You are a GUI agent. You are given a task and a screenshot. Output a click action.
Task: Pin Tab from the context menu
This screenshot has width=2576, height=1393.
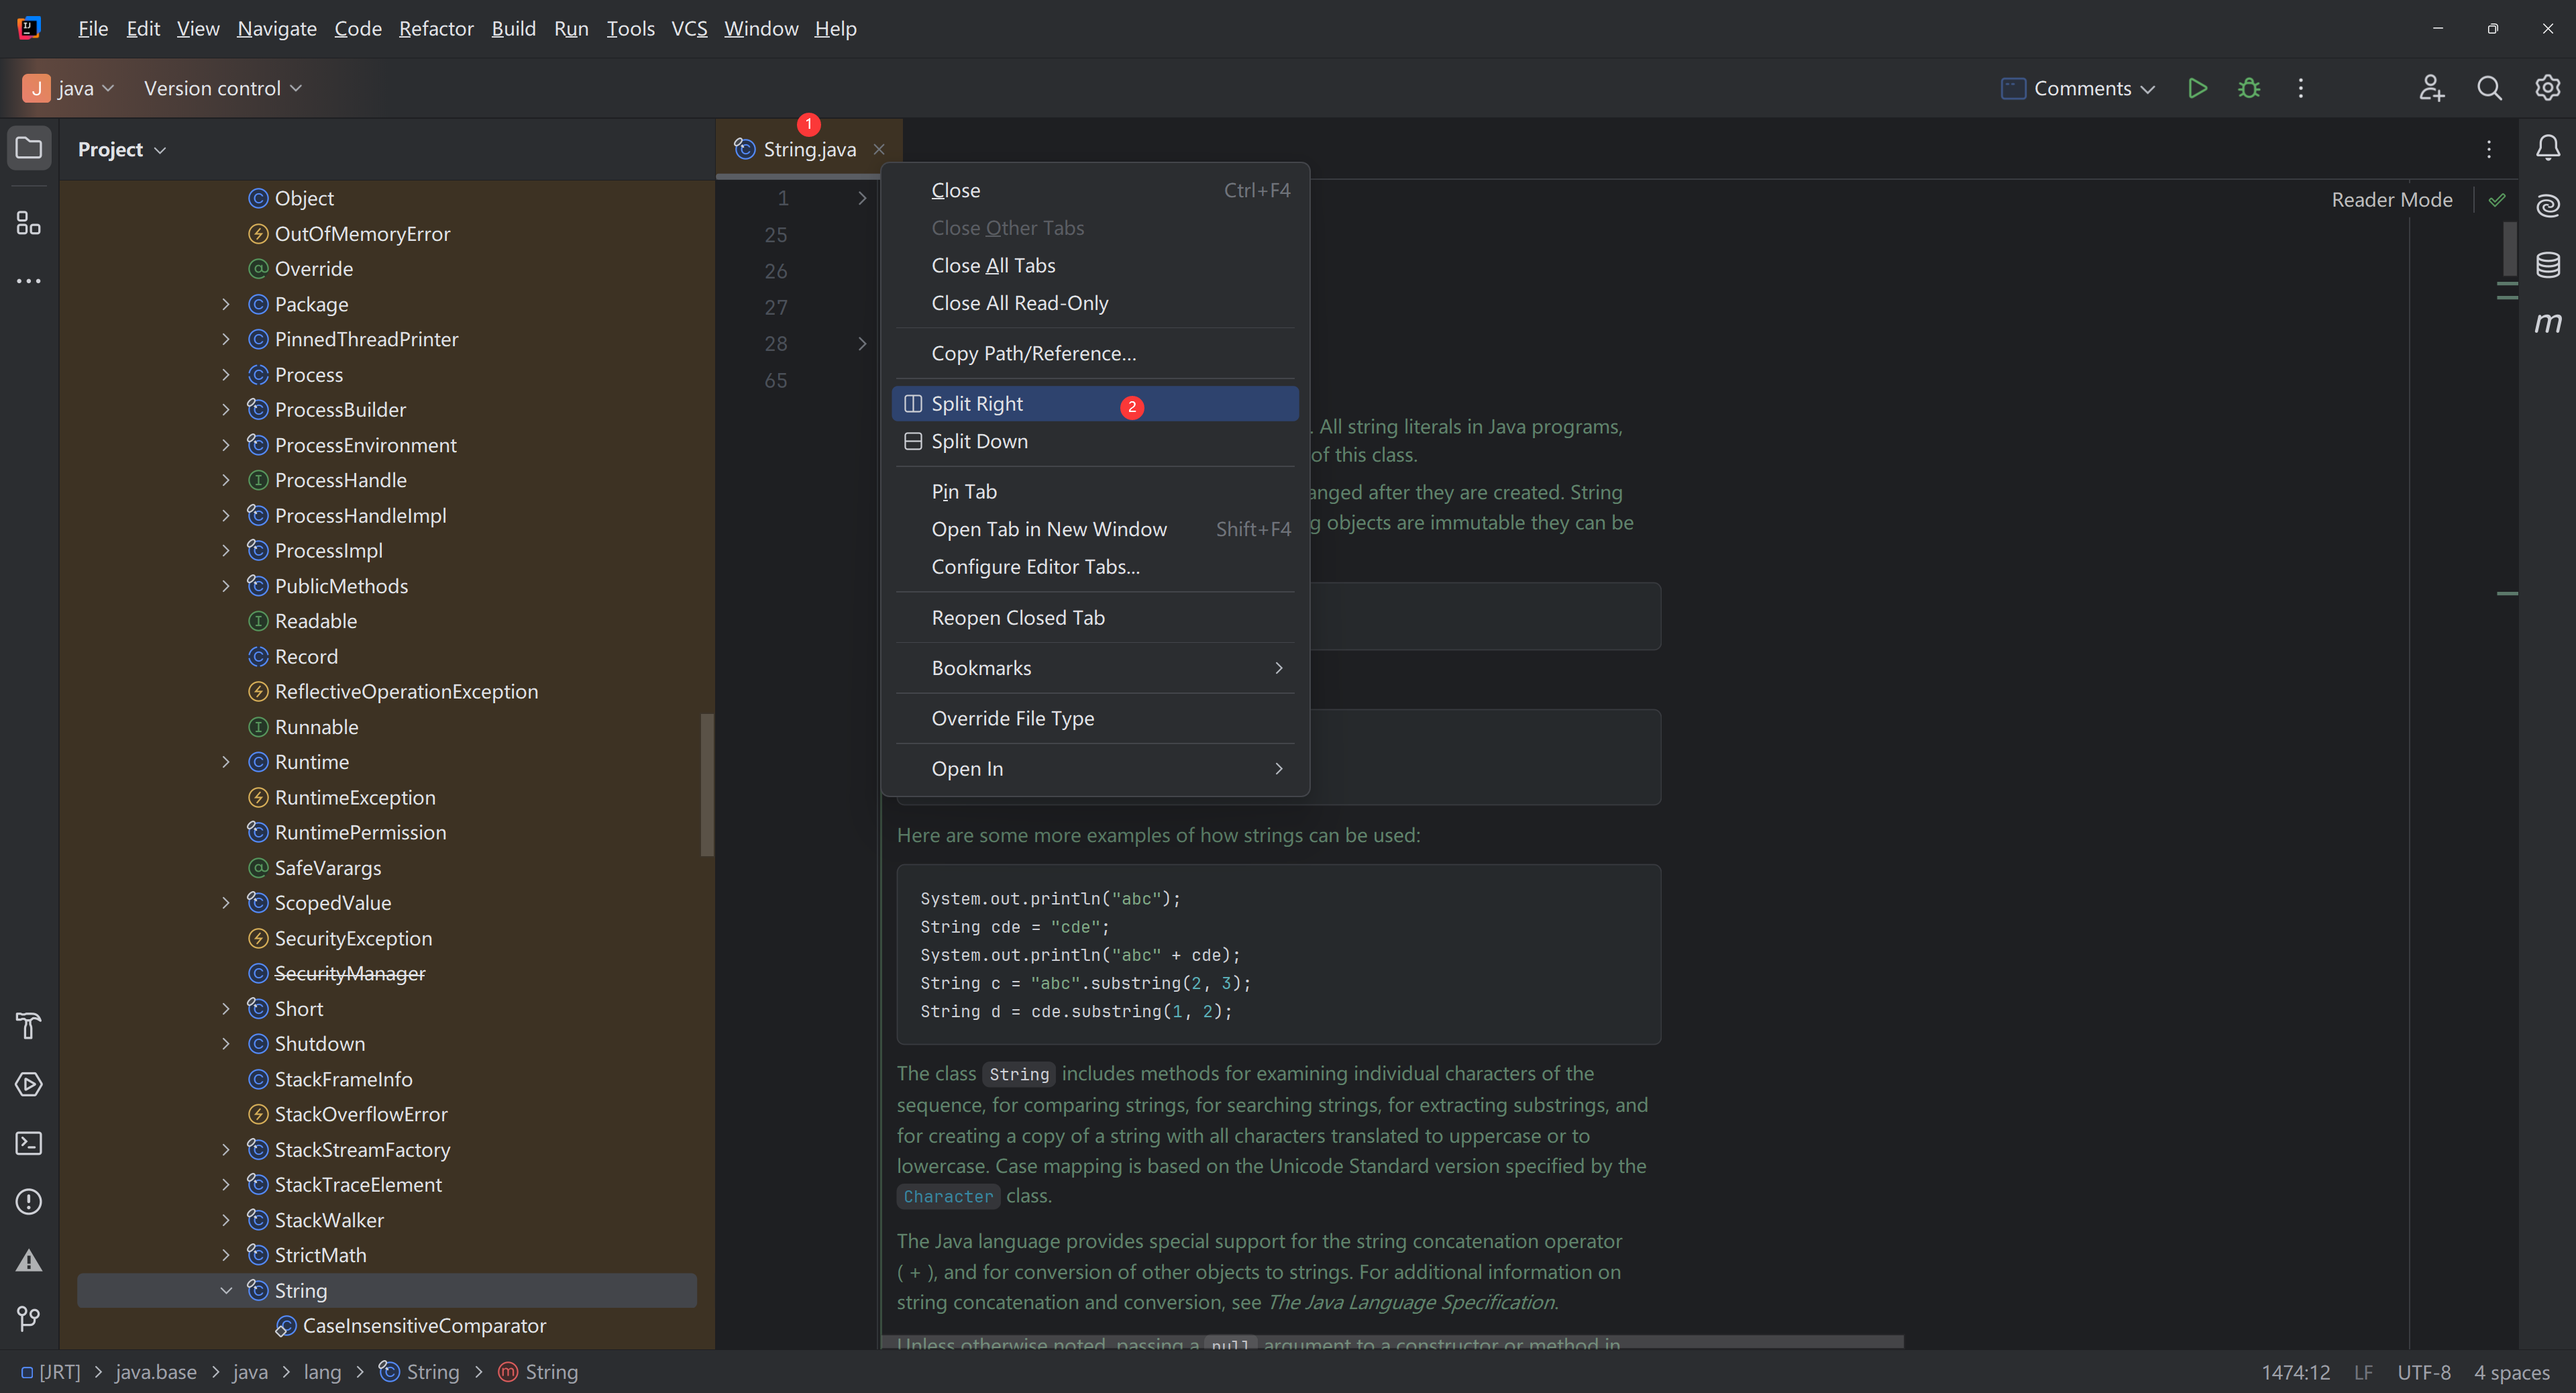coord(964,491)
